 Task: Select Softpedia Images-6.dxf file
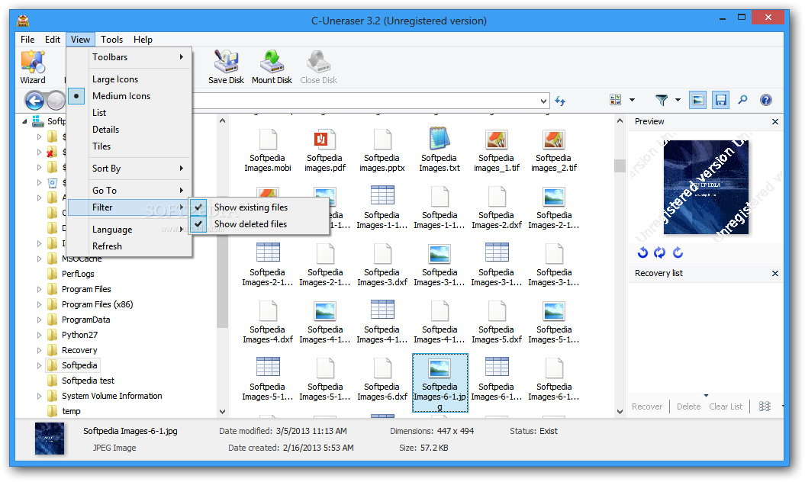pyautogui.click(x=382, y=379)
